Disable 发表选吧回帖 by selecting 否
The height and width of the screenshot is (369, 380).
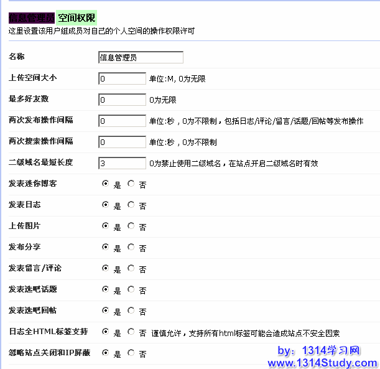[x=131, y=311]
